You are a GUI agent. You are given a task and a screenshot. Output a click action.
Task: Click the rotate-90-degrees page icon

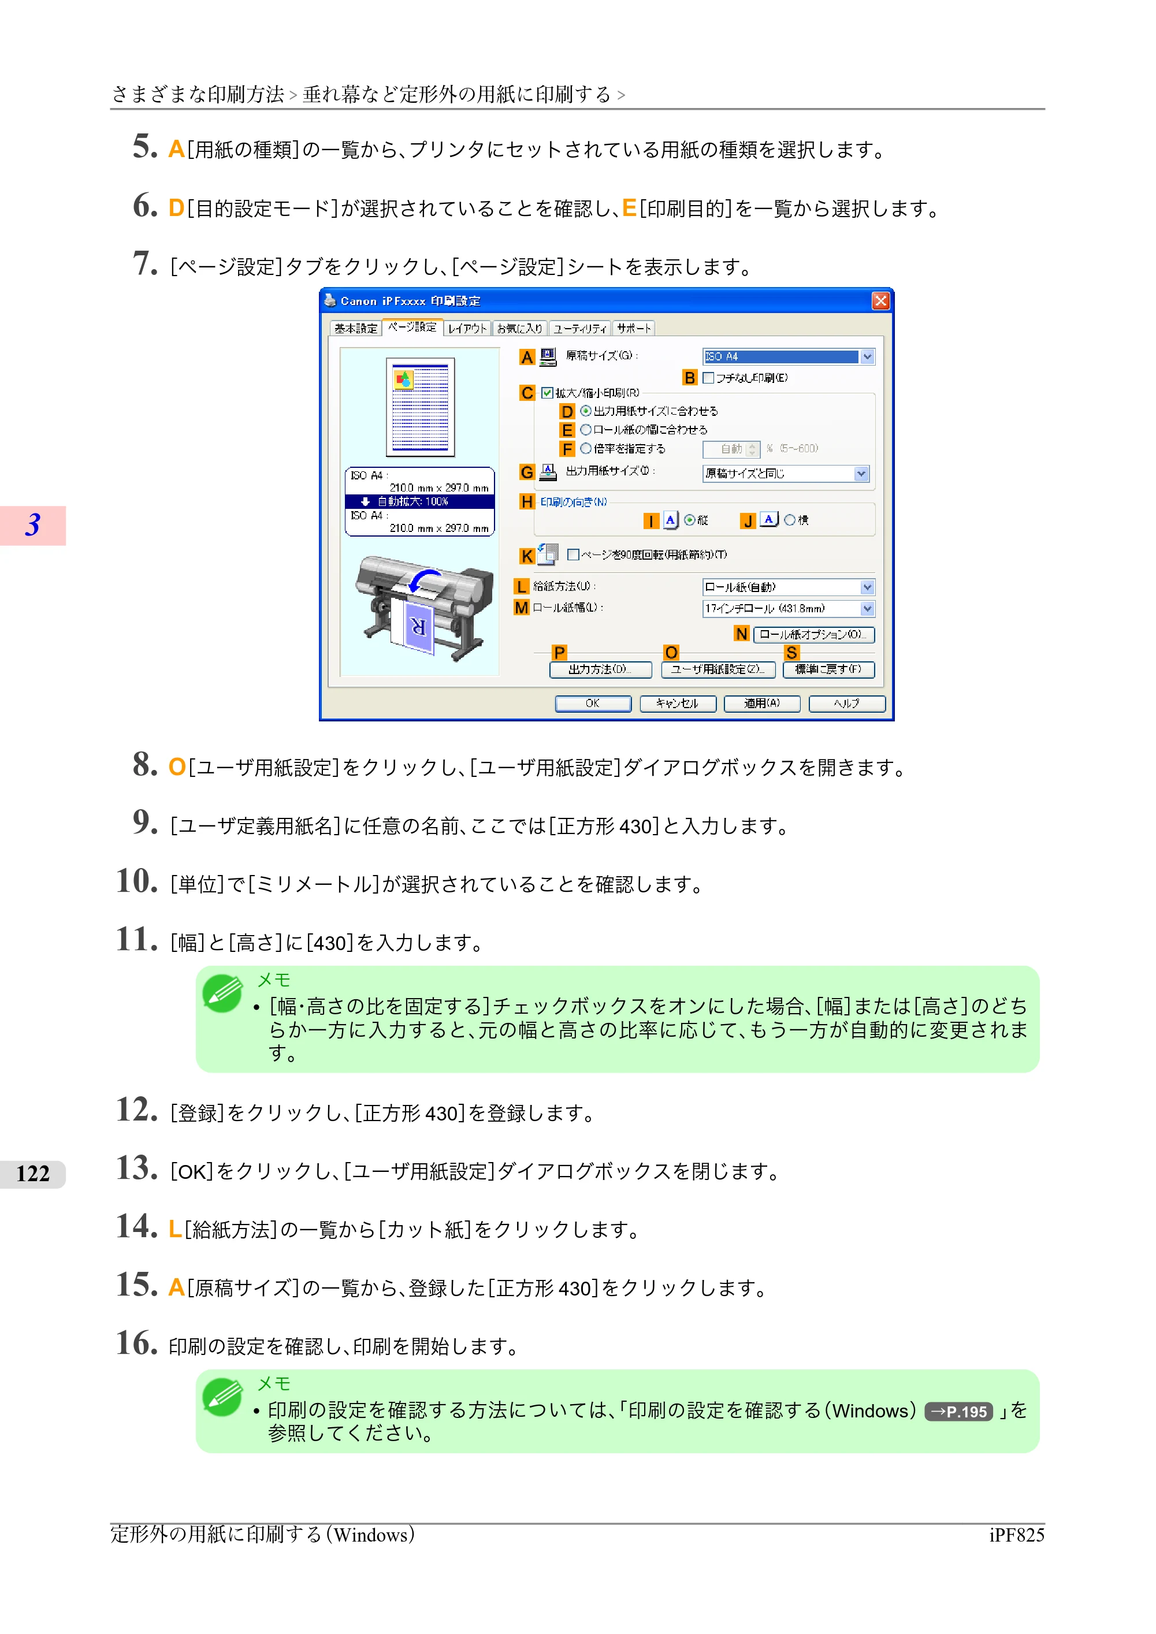(x=548, y=554)
